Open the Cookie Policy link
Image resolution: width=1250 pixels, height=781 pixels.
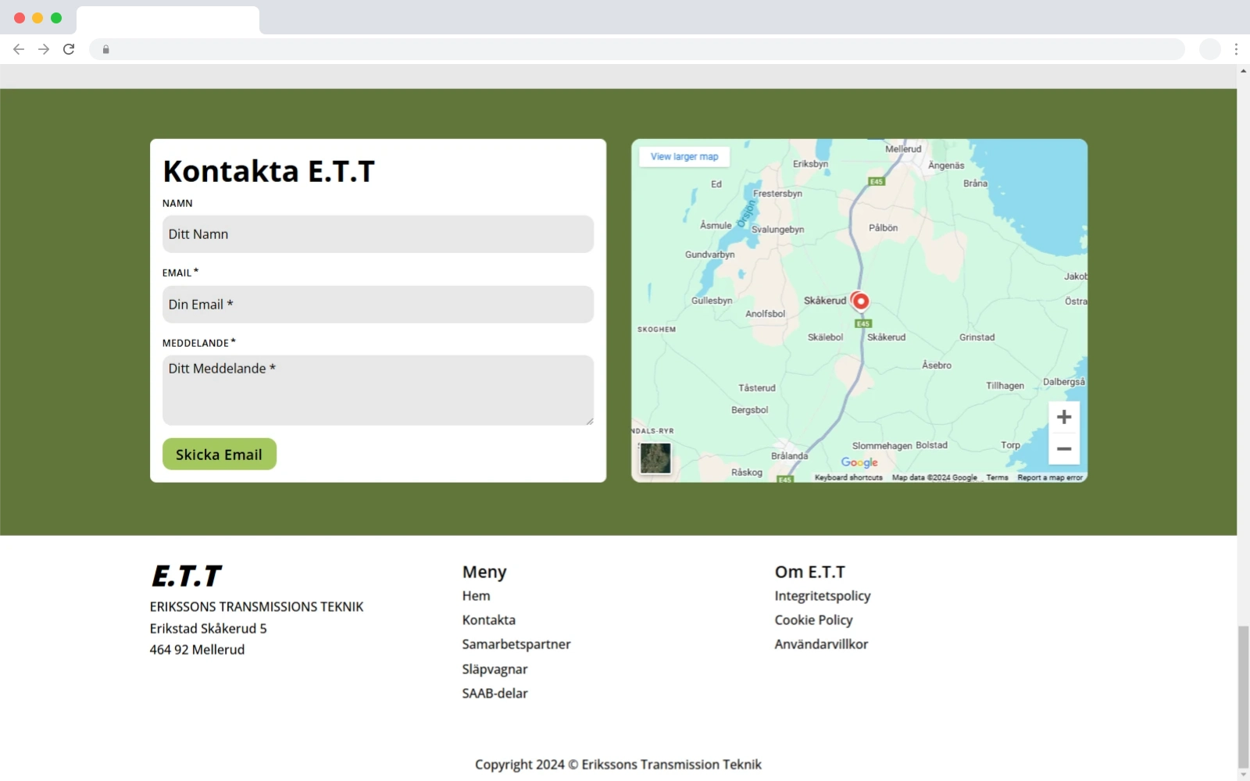click(x=813, y=620)
